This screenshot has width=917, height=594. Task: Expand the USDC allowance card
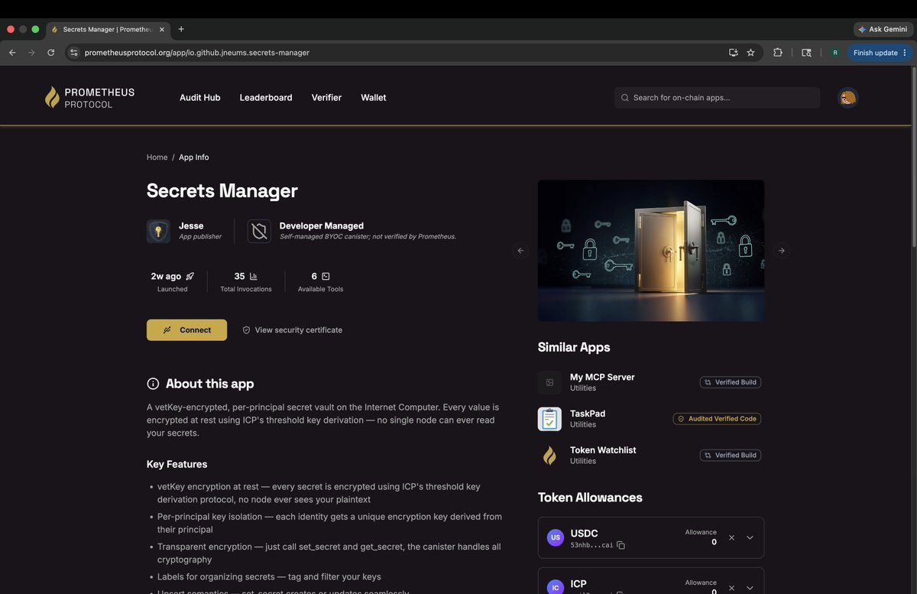(750, 537)
